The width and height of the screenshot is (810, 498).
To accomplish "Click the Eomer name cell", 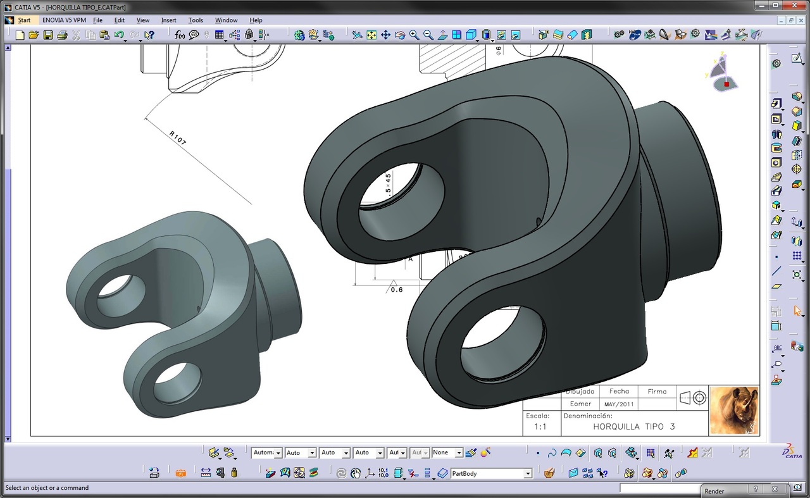I will pyautogui.click(x=580, y=404).
